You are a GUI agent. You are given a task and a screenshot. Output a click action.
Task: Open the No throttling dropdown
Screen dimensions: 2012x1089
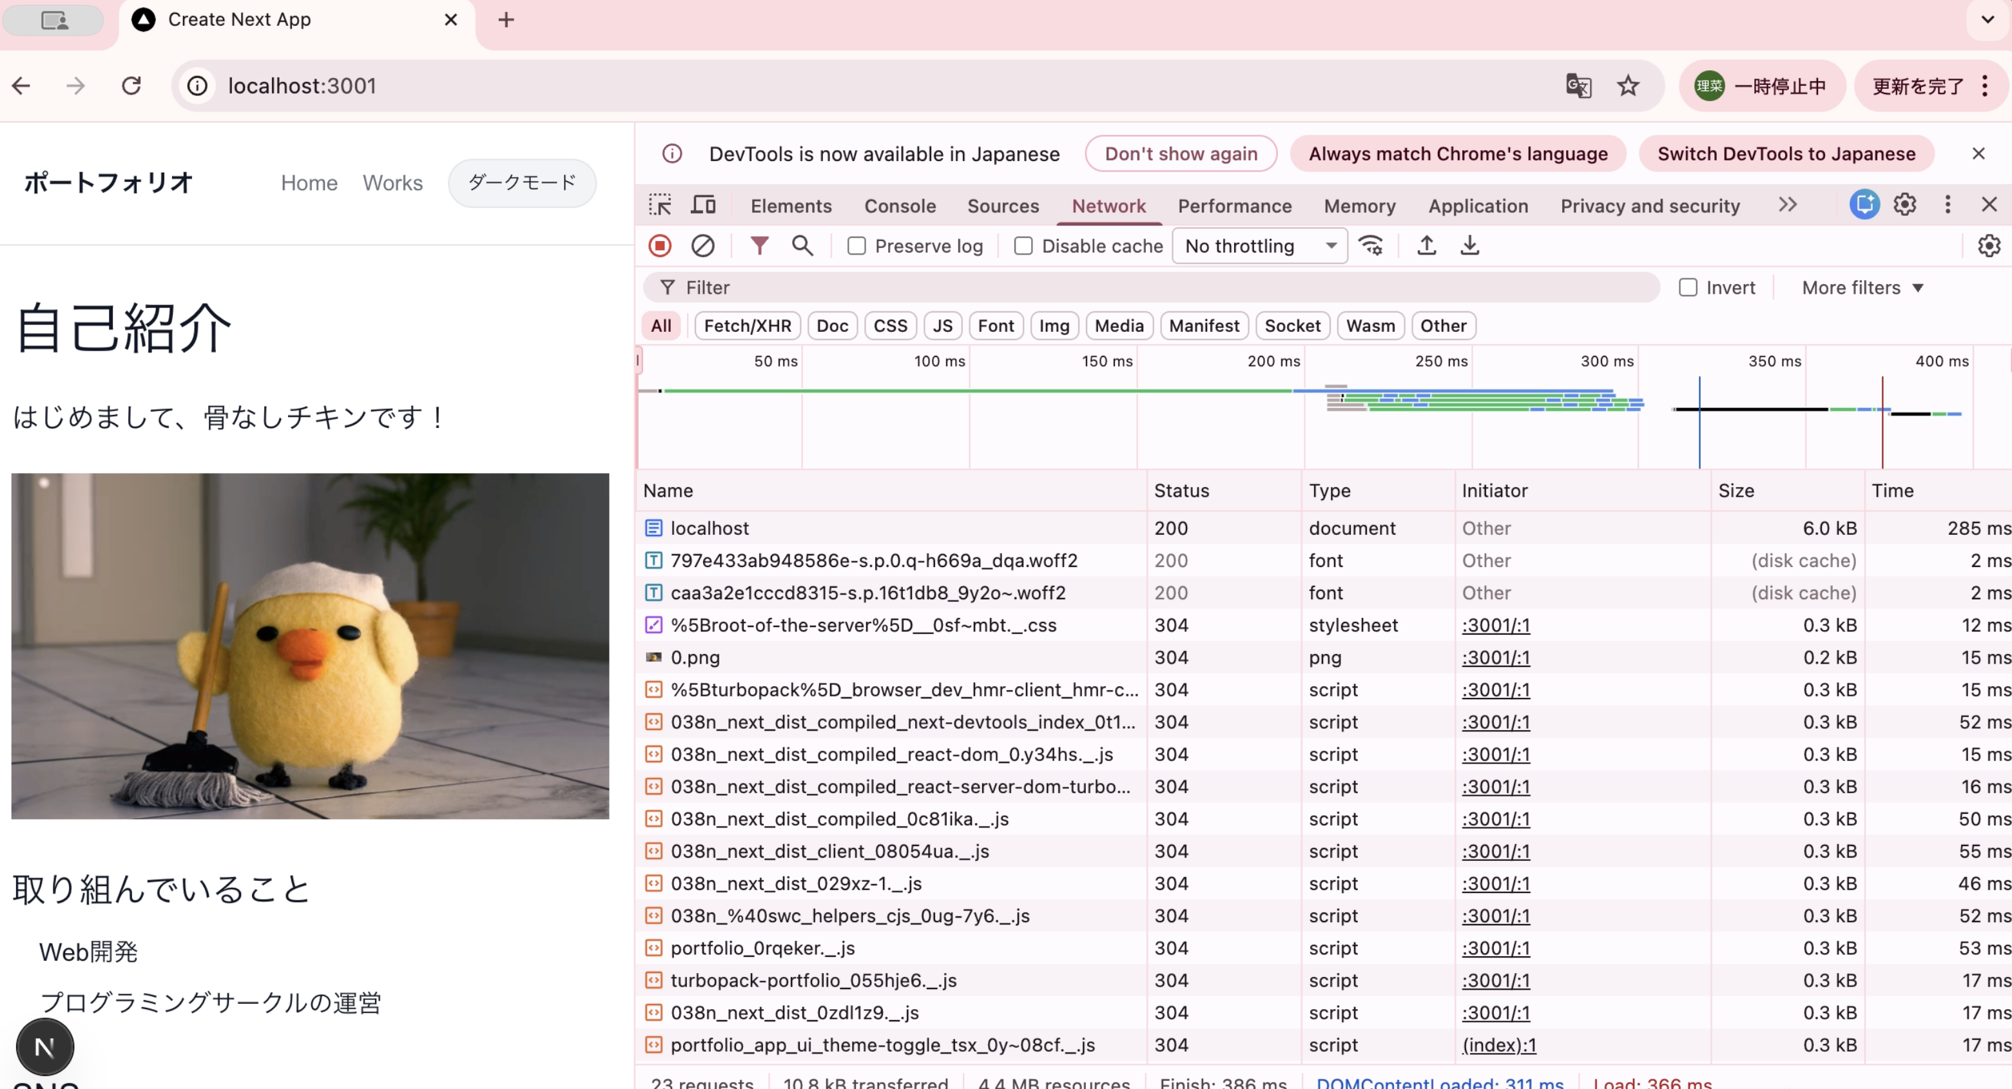tap(1259, 246)
